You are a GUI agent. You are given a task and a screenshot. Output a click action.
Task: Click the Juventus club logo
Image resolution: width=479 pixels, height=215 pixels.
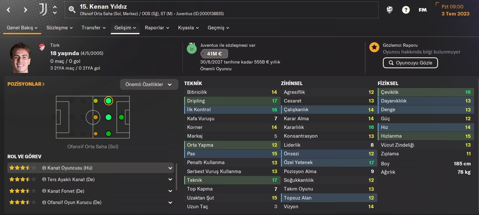(x=43, y=10)
